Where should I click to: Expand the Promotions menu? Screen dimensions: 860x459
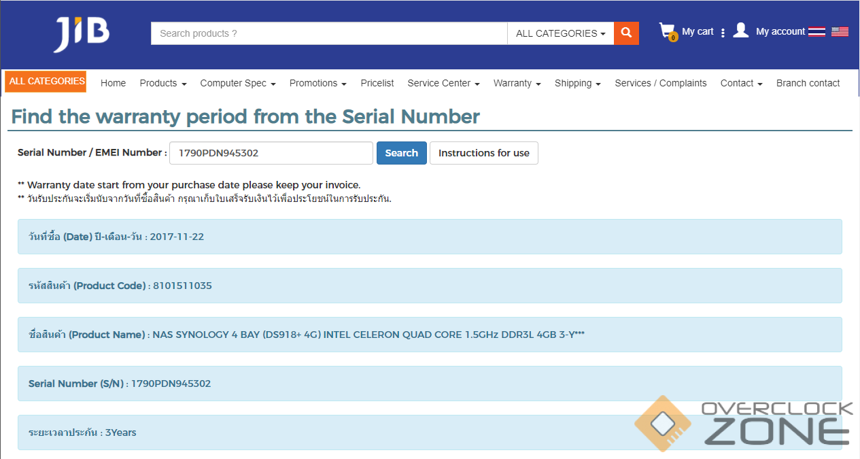click(x=318, y=83)
